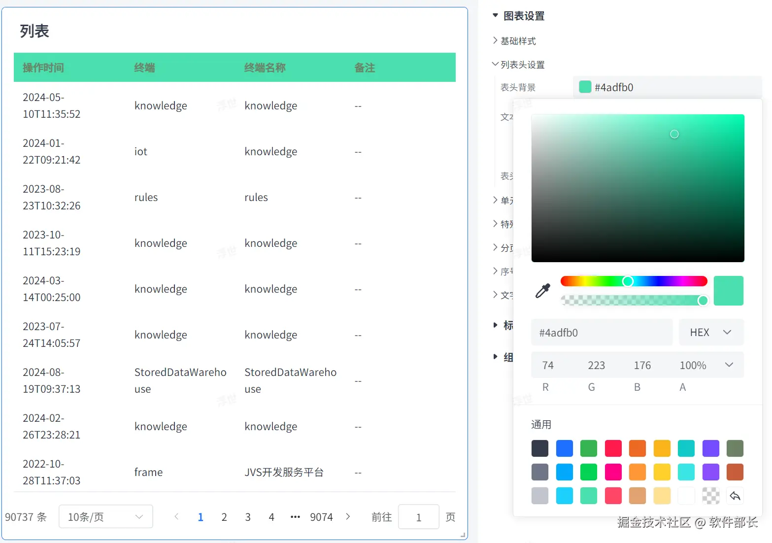The height and width of the screenshot is (543, 772).
Task: Click the 终端名称 column header
Action: tap(265, 68)
